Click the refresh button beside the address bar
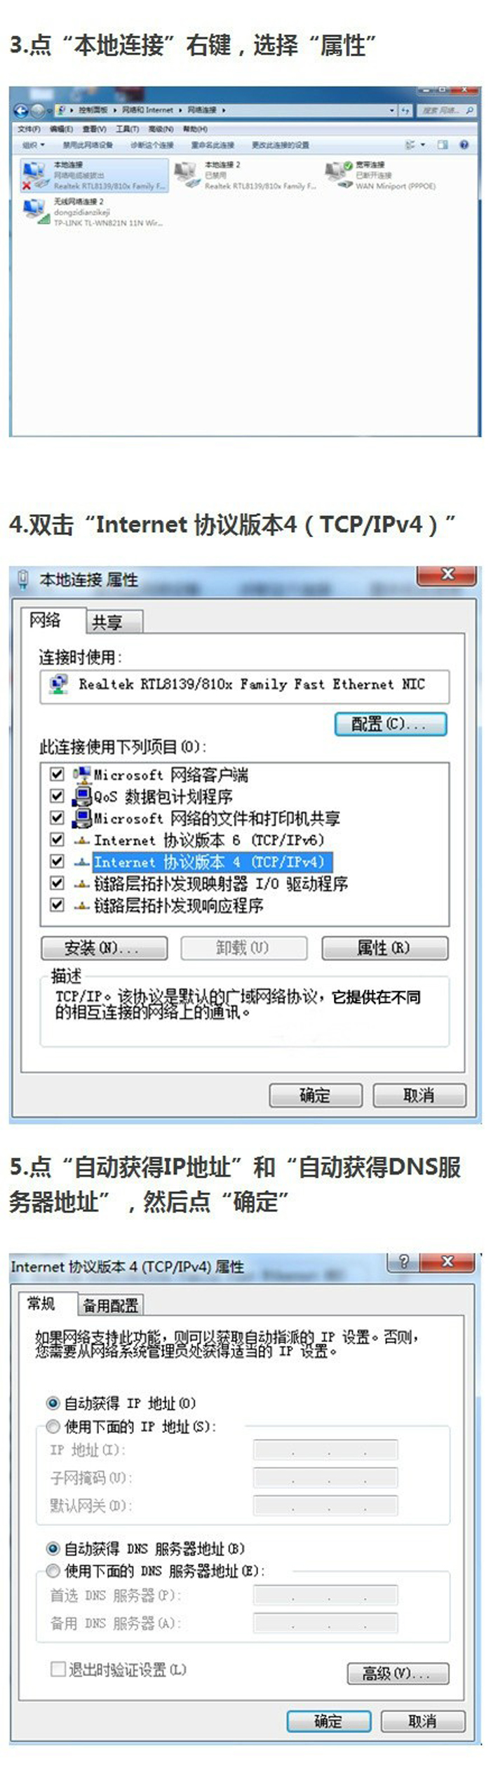Image resolution: width=491 pixels, height=1789 pixels. click(405, 110)
